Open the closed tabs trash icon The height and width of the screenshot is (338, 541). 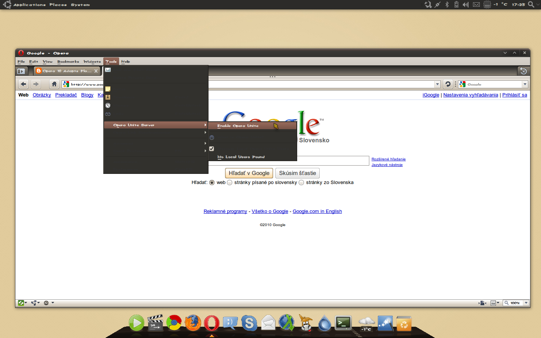(523, 71)
